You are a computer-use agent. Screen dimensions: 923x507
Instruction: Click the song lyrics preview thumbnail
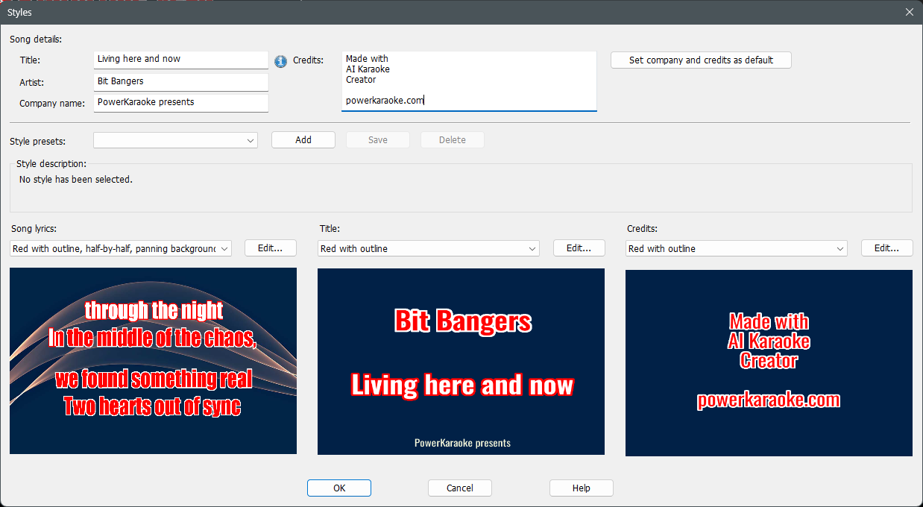153,361
